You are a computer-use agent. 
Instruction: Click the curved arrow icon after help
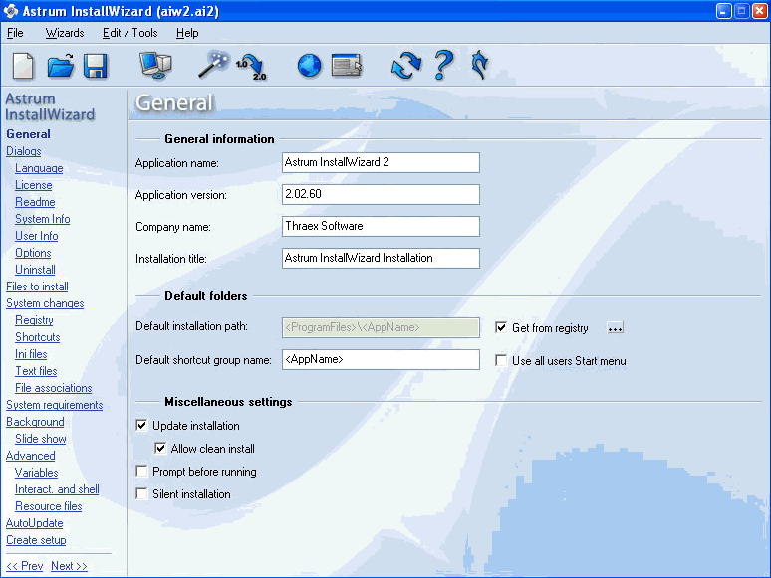point(479,65)
